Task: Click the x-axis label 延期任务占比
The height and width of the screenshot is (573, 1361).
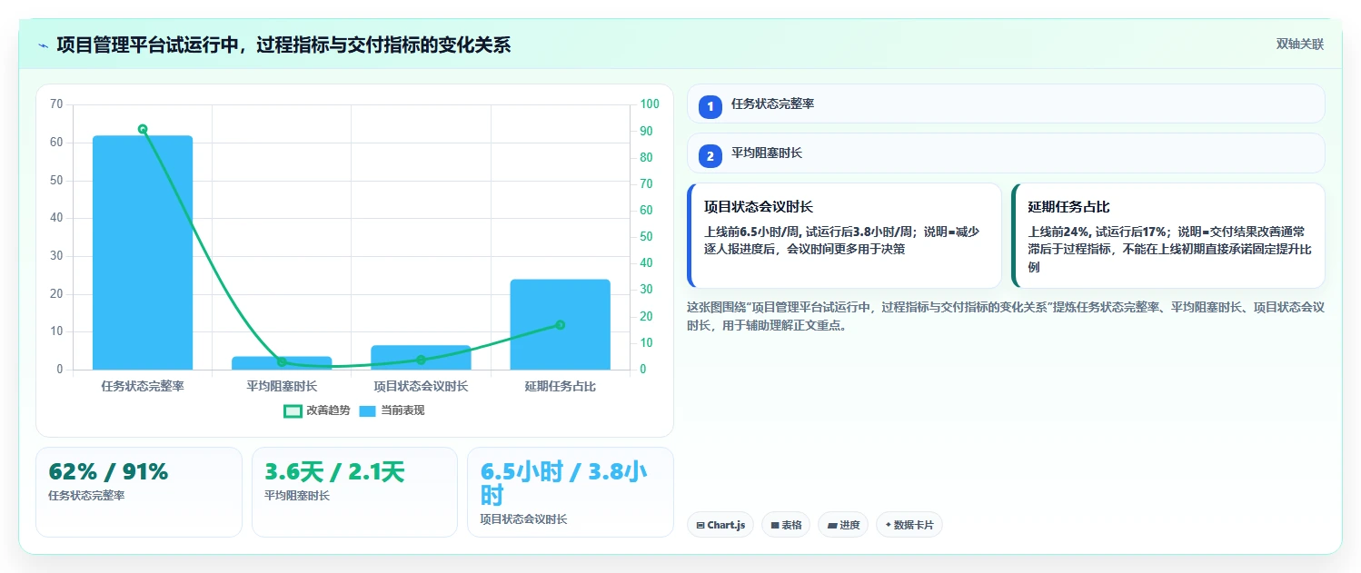Action: pos(560,386)
